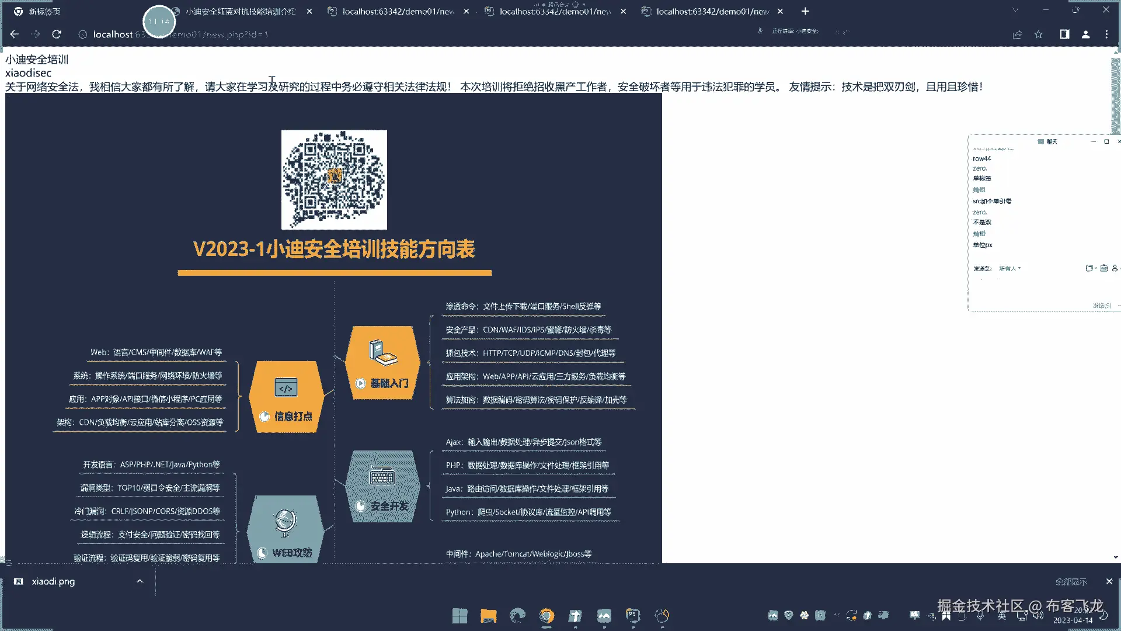Open PhpStorm from the taskbar
This screenshot has height=631, width=1121.
tap(633, 615)
